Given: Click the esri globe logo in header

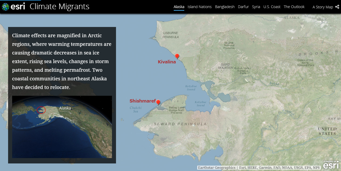Looking at the screenshot, I should [5, 7].
